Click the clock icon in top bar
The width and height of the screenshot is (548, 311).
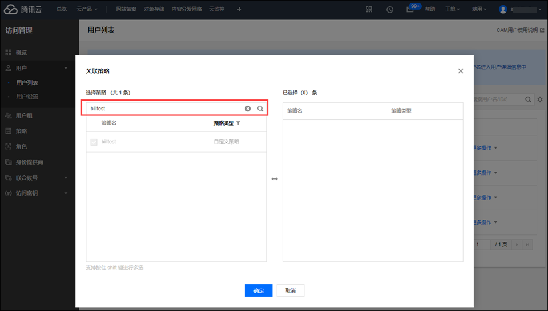(390, 10)
